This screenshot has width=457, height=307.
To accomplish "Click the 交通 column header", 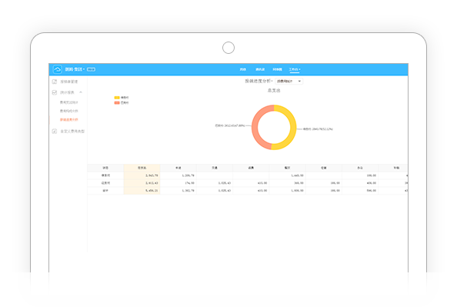I will [215, 168].
